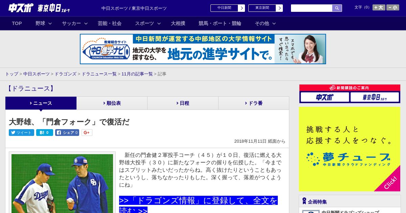Click the magnifier search button
The image size is (406, 213).
coord(337,8)
